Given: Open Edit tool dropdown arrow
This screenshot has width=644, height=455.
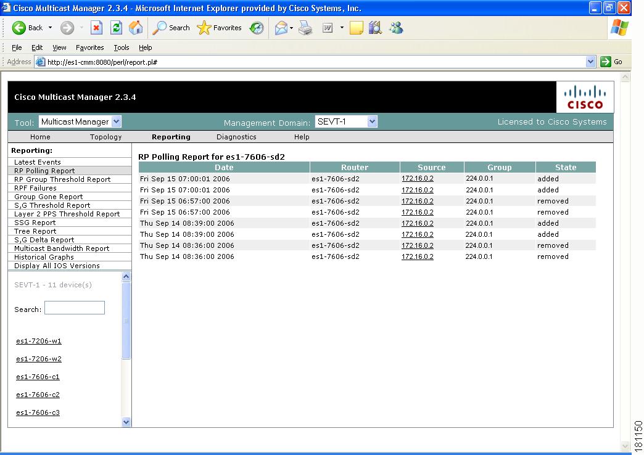Looking at the screenshot, I should click(341, 28).
